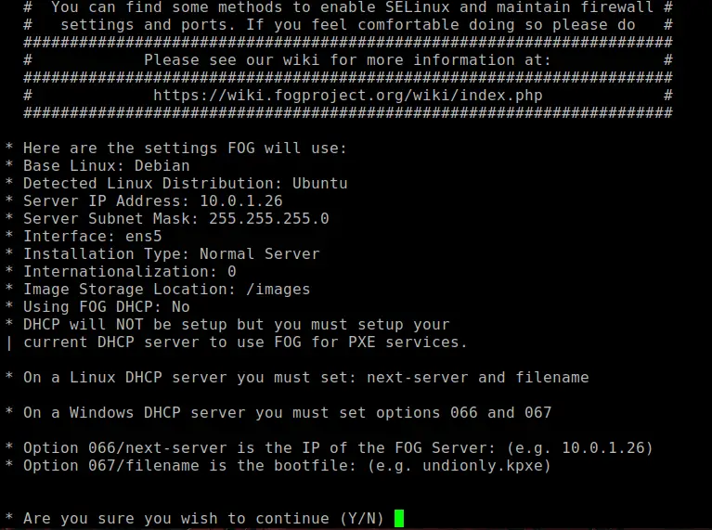Click the Installation Type Normal Server text
This screenshot has height=530, width=712.
click(172, 254)
